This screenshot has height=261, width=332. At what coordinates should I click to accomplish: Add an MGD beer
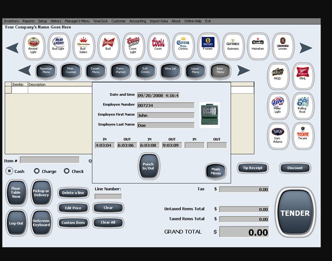pyautogui.click(x=278, y=76)
